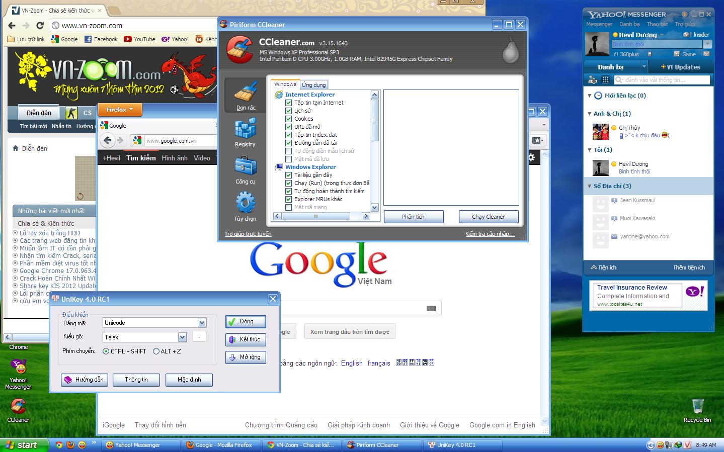Open the Dọn rác cleaner section in CCleaner

(246, 95)
